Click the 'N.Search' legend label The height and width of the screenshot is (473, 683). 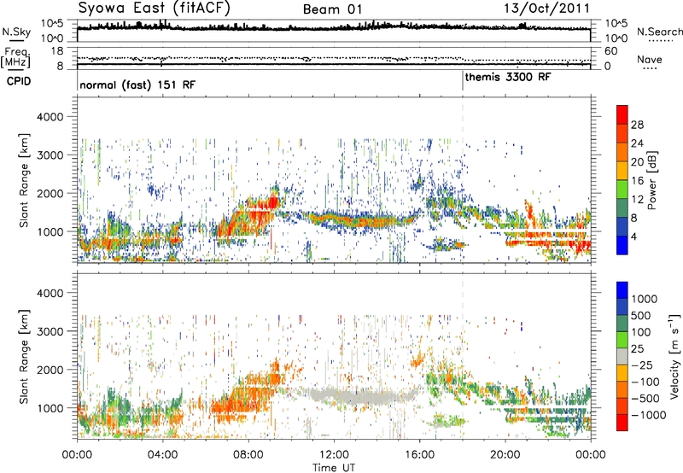pyautogui.click(x=659, y=32)
